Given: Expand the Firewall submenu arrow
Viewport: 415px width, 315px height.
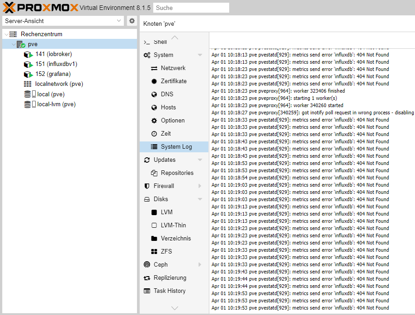Looking at the screenshot, I should pos(200,186).
